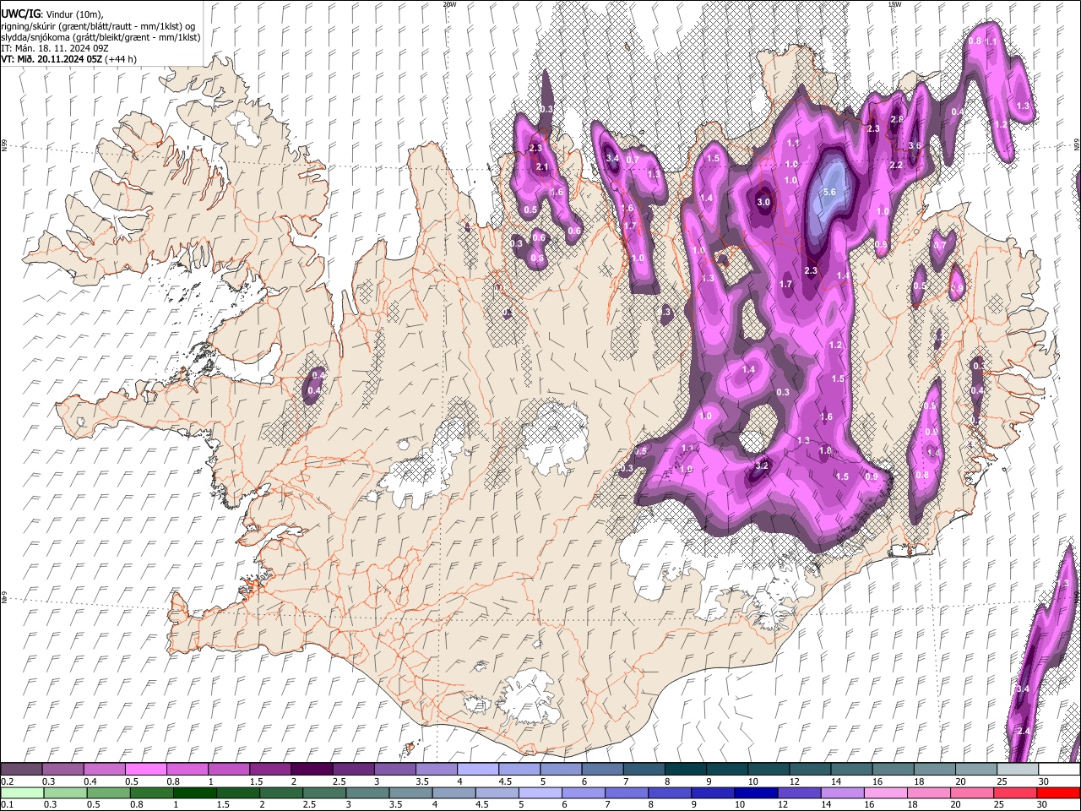
Task: Select lower legend swatch between 0.8 and 1
Action: point(151,792)
